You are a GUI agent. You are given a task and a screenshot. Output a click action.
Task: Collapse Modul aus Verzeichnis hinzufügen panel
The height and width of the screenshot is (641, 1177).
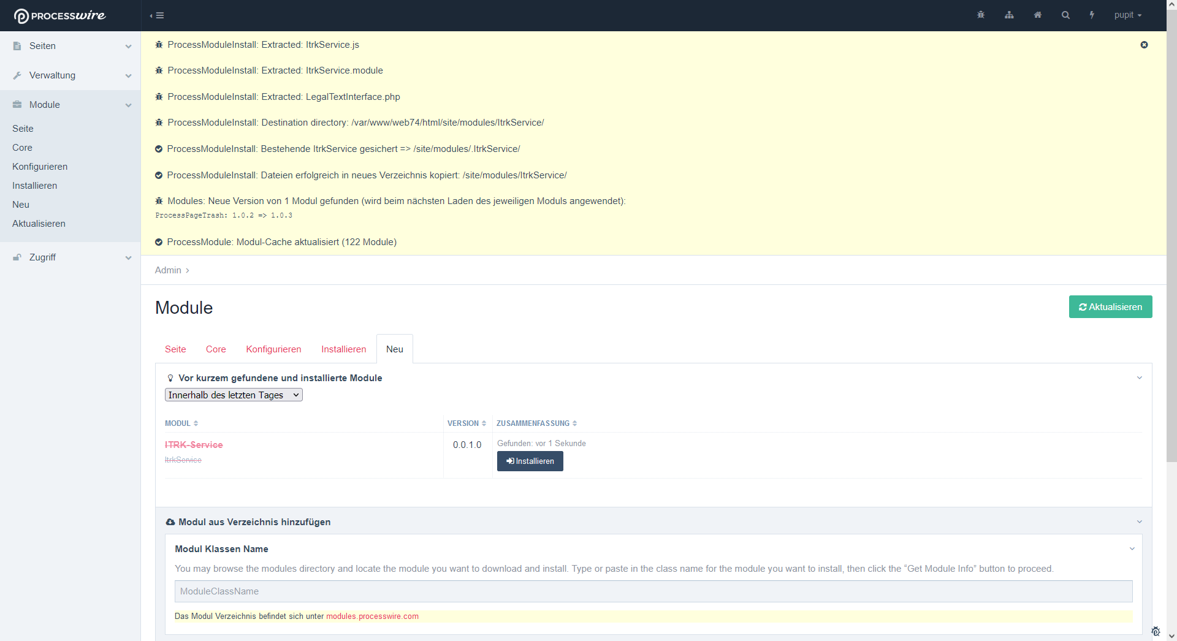tap(1140, 522)
